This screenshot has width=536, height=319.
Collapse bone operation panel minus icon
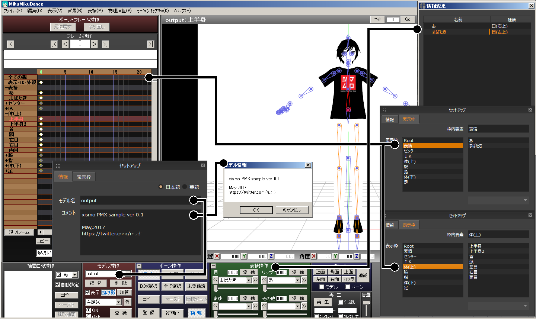[x=139, y=266]
